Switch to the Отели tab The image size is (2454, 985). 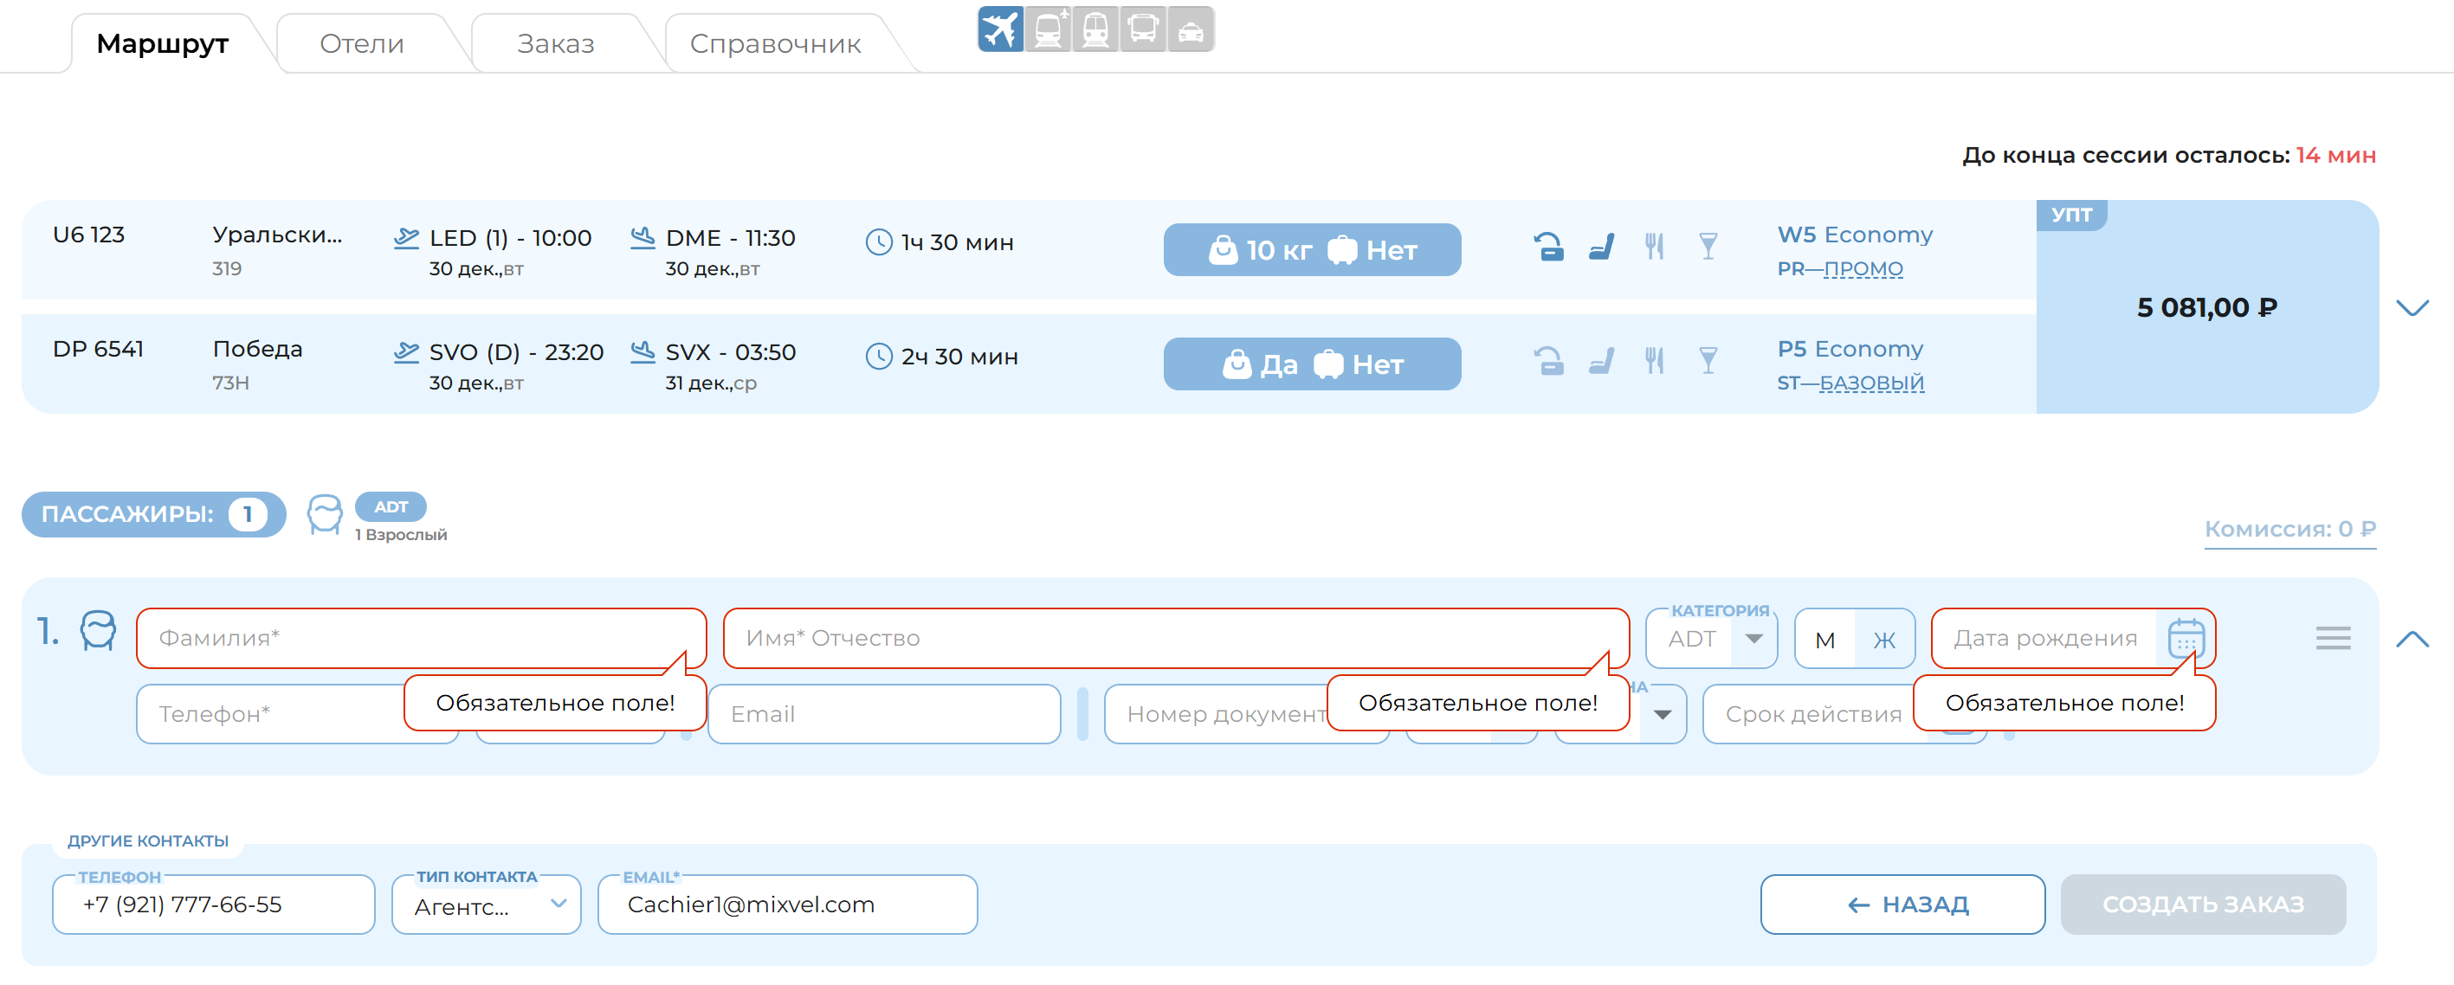(x=363, y=43)
